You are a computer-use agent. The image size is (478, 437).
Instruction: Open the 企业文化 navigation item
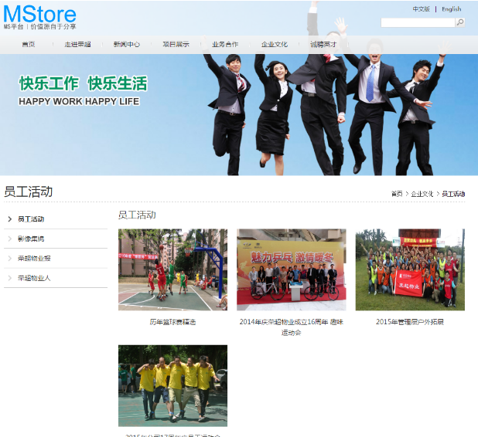(x=275, y=45)
